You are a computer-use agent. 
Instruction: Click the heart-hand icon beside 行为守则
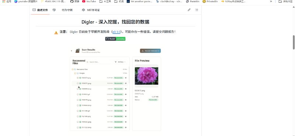pyautogui.click(x=54, y=10)
